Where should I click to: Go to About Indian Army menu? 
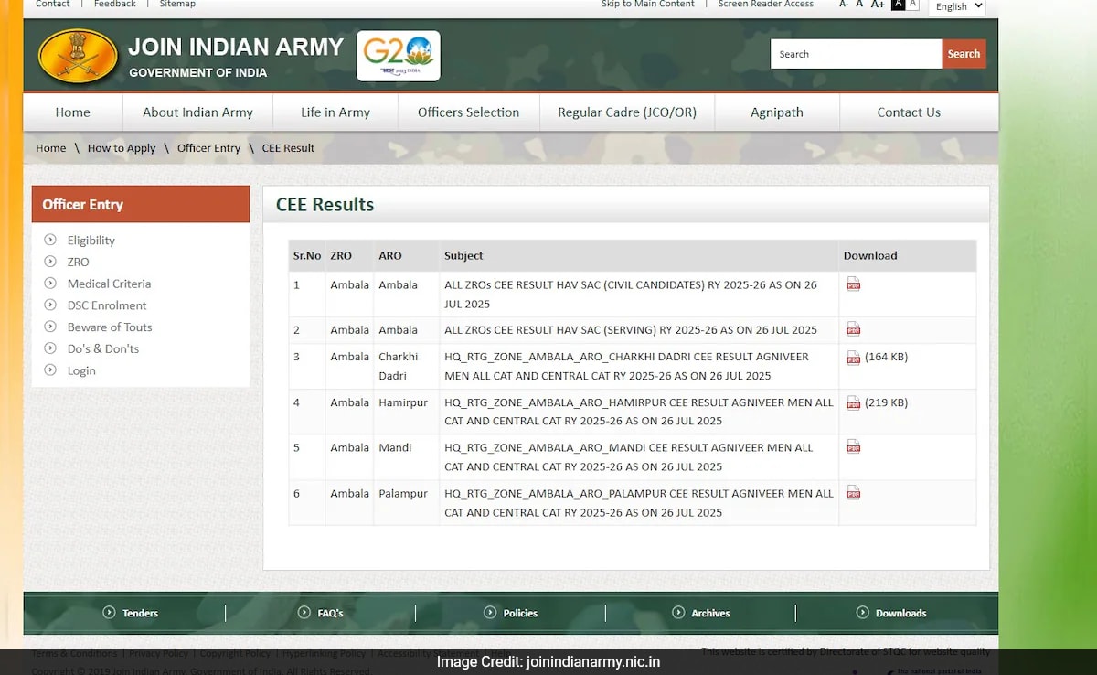[197, 112]
